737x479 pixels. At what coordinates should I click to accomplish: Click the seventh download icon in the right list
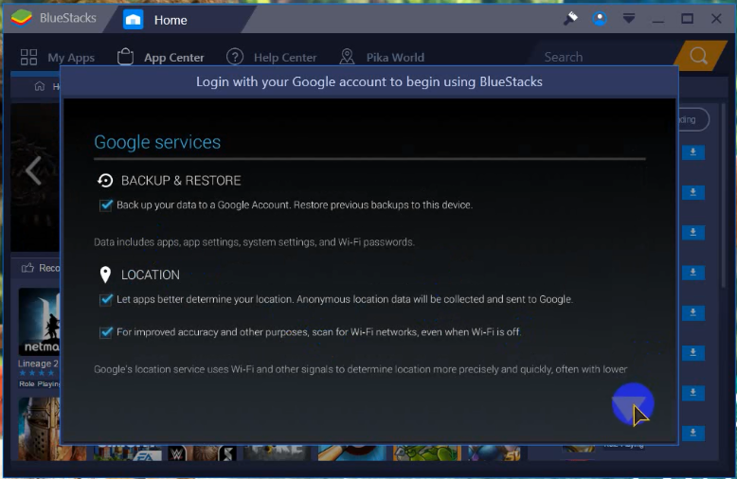[692, 393]
